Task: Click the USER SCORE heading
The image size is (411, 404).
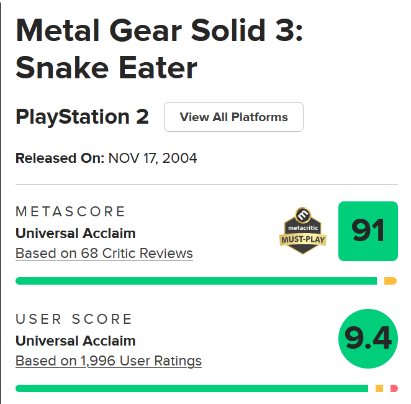Action: 75,319
